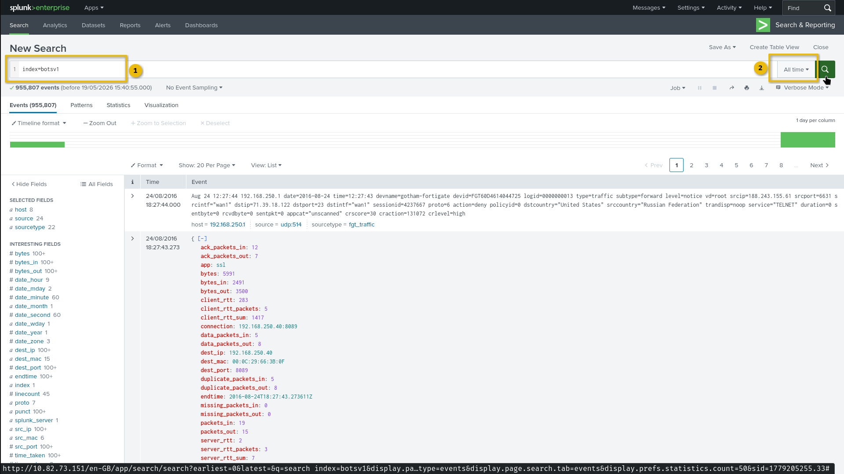
Task: Change the View: List setting
Action: coord(266,165)
